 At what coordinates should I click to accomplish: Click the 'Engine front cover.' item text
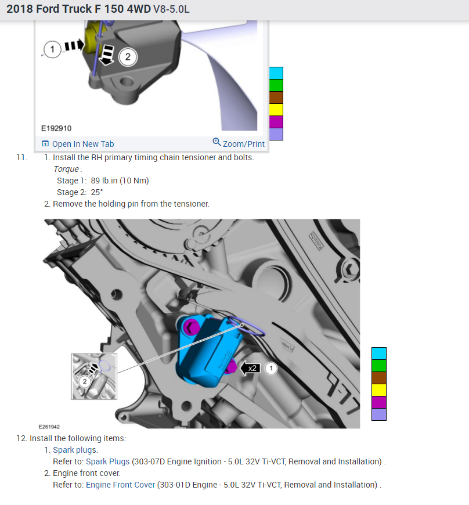coord(86,473)
